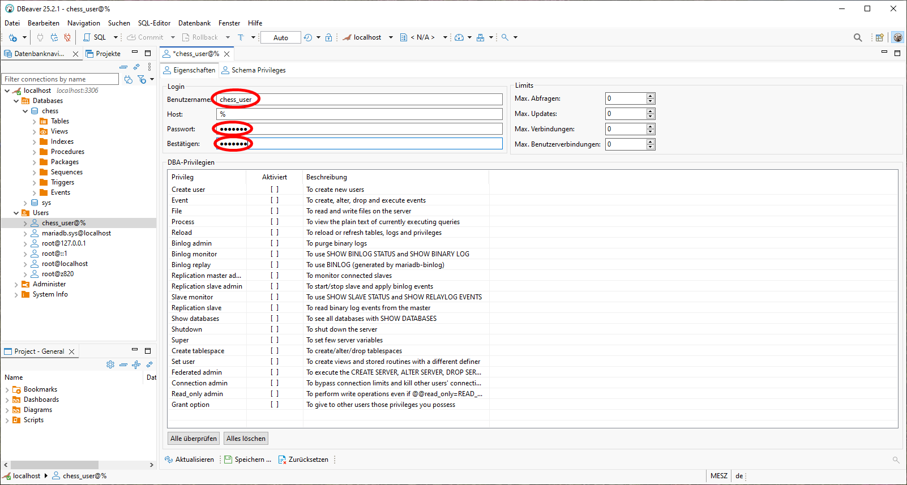Image resolution: width=907 pixels, height=485 pixels.
Task: Click the Zurücksetzen revert icon
Action: [282, 460]
